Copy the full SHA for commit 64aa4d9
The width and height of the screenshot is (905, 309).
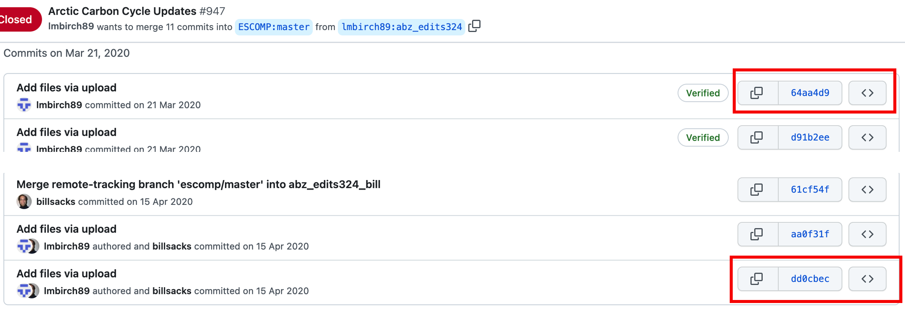coord(757,93)
